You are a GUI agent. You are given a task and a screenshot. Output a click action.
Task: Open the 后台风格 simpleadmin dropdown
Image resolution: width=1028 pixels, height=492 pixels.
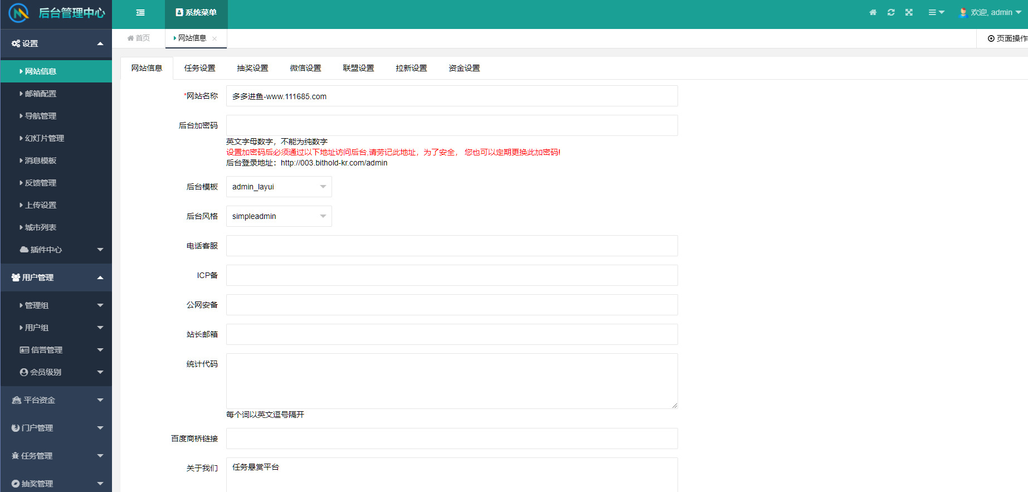pos(279,216)
